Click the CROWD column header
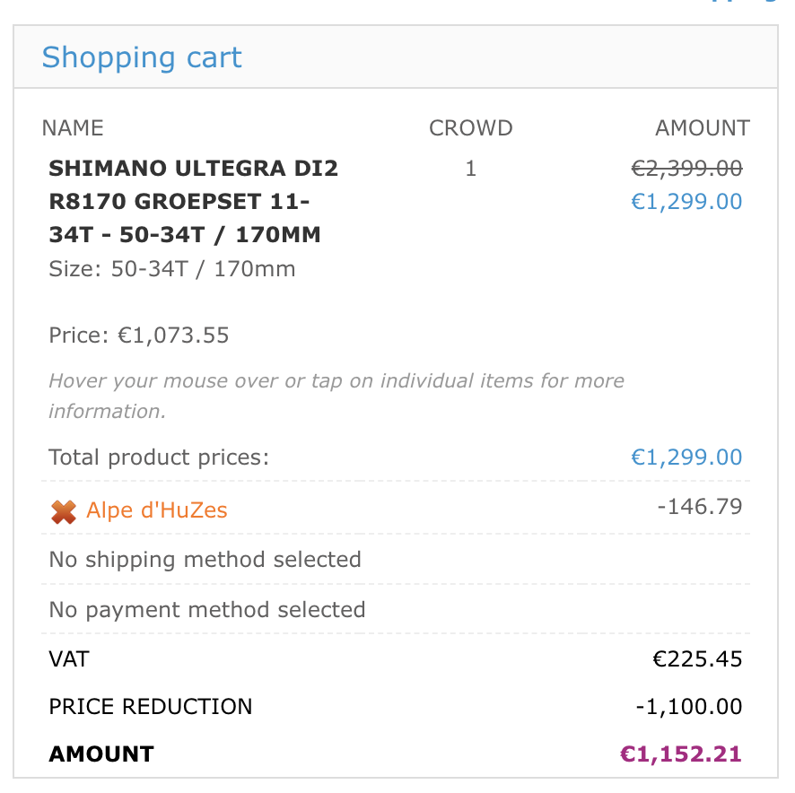This screenshot has width=795, height=793. click(470, 128)
